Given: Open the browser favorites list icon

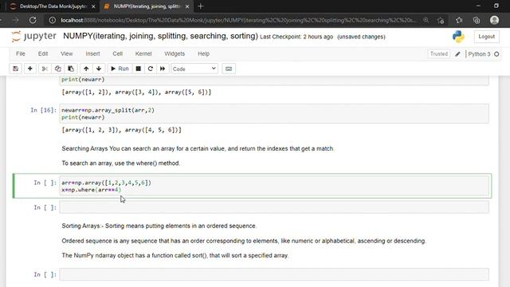Looking at the screenshot, I should pyautogui.click(x=459, y=20).
